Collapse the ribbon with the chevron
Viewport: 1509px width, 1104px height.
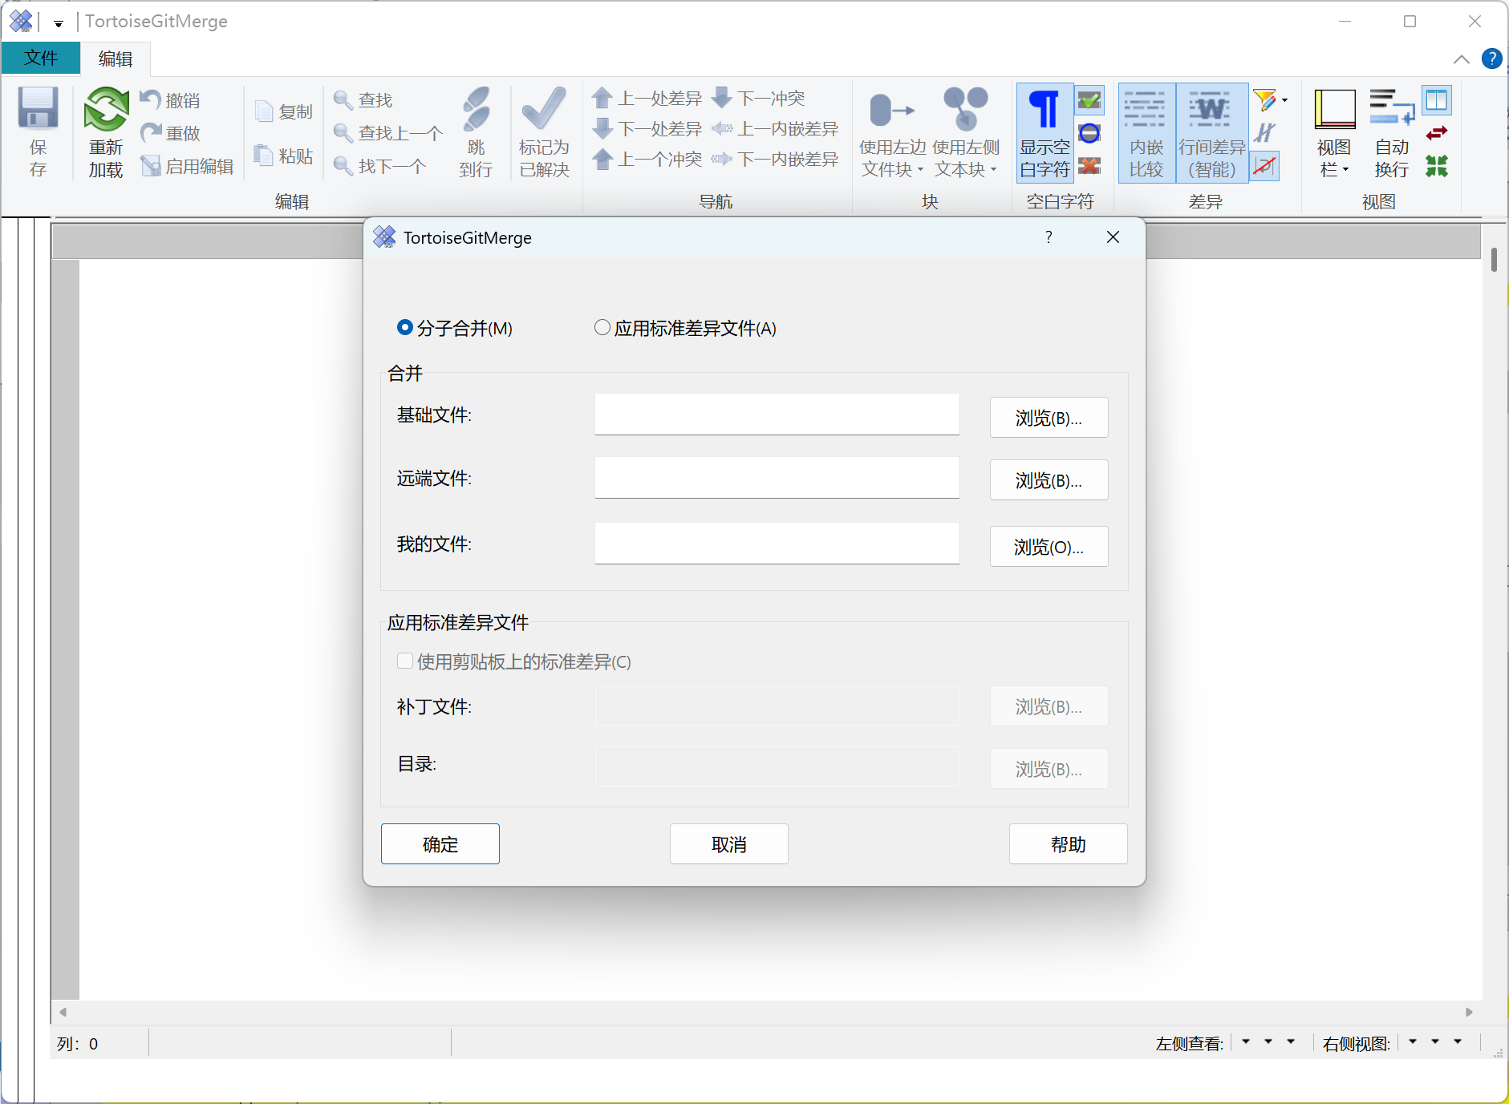click(1462, 59)
